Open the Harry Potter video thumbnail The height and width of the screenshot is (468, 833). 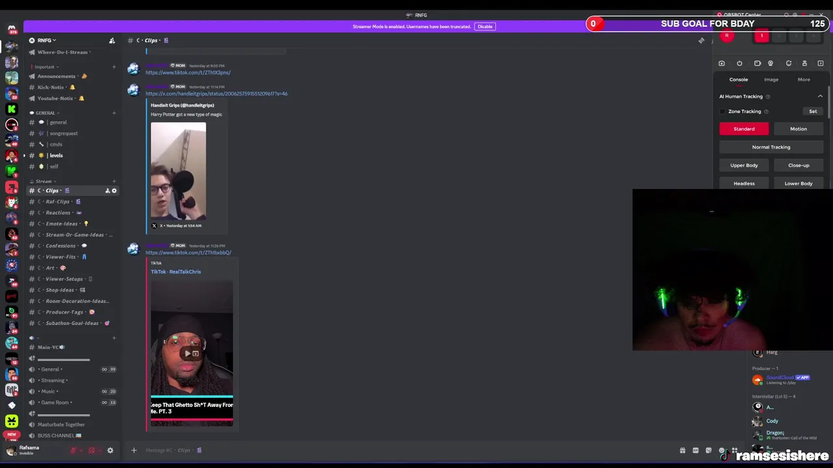178,171
